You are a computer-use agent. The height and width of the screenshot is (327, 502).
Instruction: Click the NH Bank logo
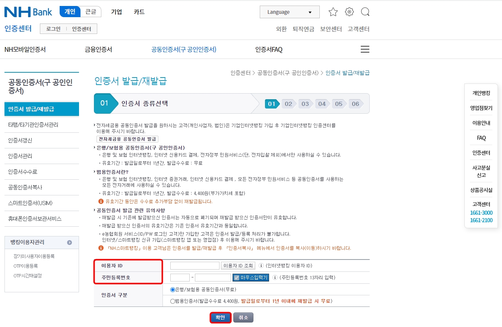point(28,12)
